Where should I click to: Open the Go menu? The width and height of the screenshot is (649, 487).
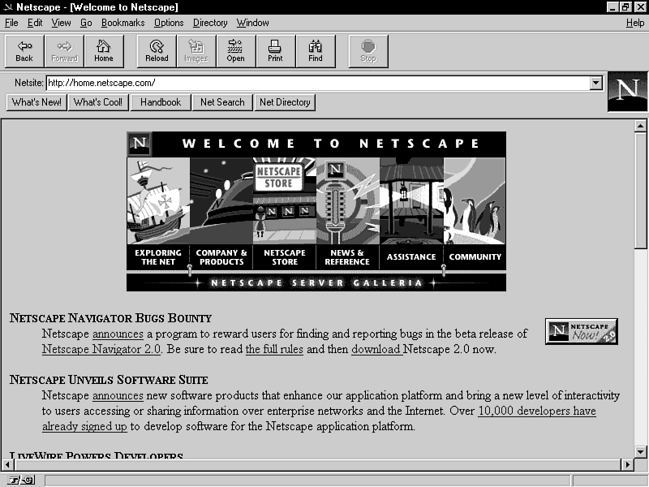[x=86, y=23]
